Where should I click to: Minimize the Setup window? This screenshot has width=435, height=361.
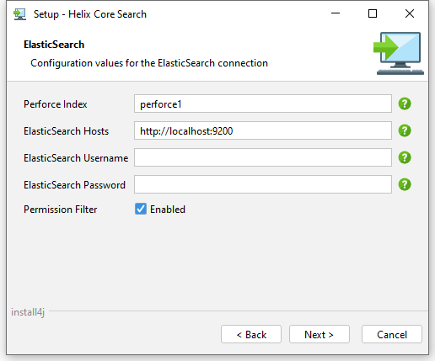pos(336,13)
